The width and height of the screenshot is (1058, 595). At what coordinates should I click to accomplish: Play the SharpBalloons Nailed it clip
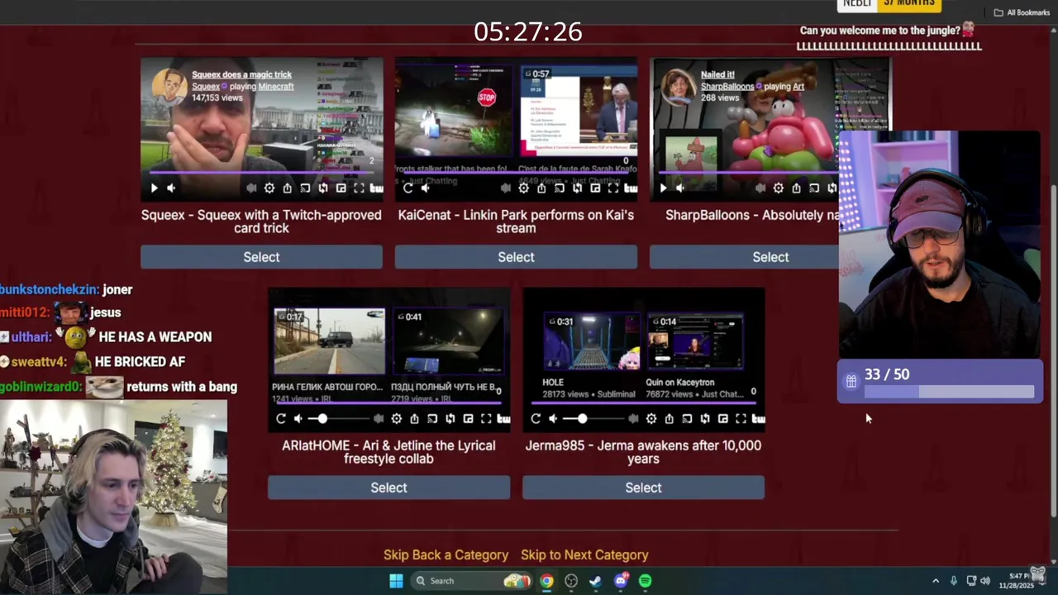pyautogui.click(x=663, y=188)
